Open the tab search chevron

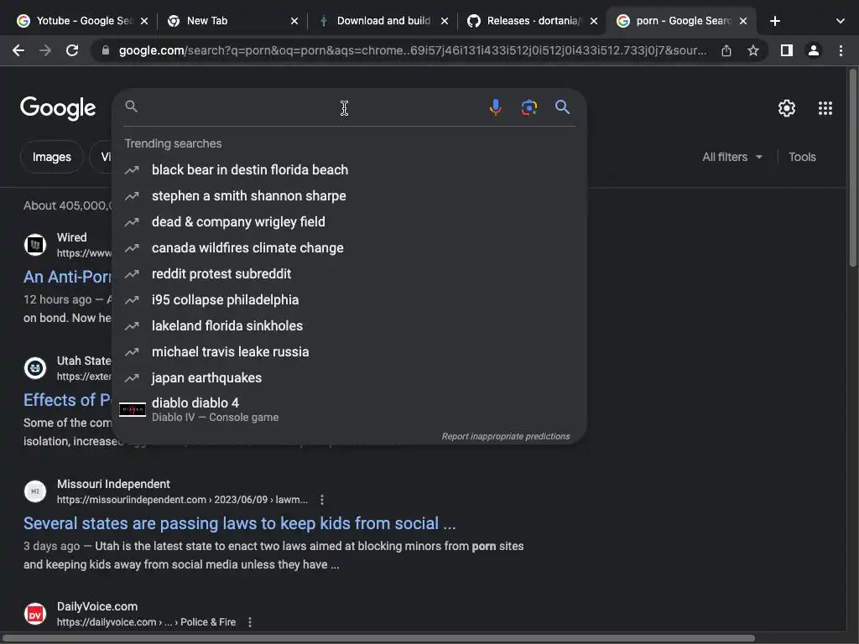[x=841, y=21]
